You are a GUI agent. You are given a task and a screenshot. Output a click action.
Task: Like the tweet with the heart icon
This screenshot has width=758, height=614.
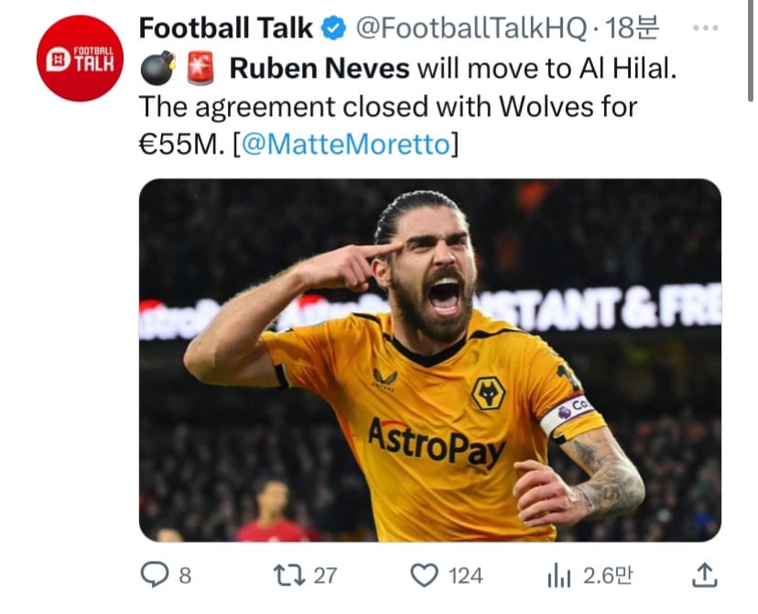[424, 575]
